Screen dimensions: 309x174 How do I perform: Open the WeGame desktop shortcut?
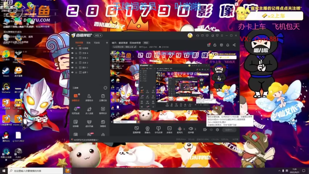pyautogui.click(x=6, y=88)
